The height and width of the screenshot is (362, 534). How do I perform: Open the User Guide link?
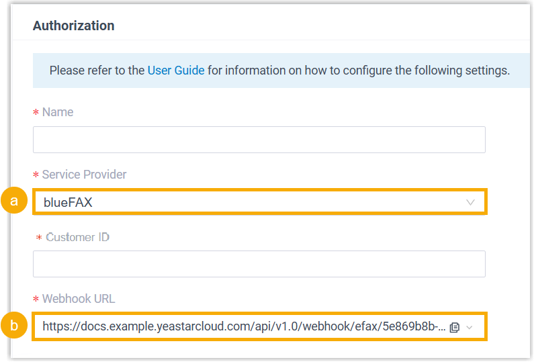pyautogui.click(x=176, y=70)
